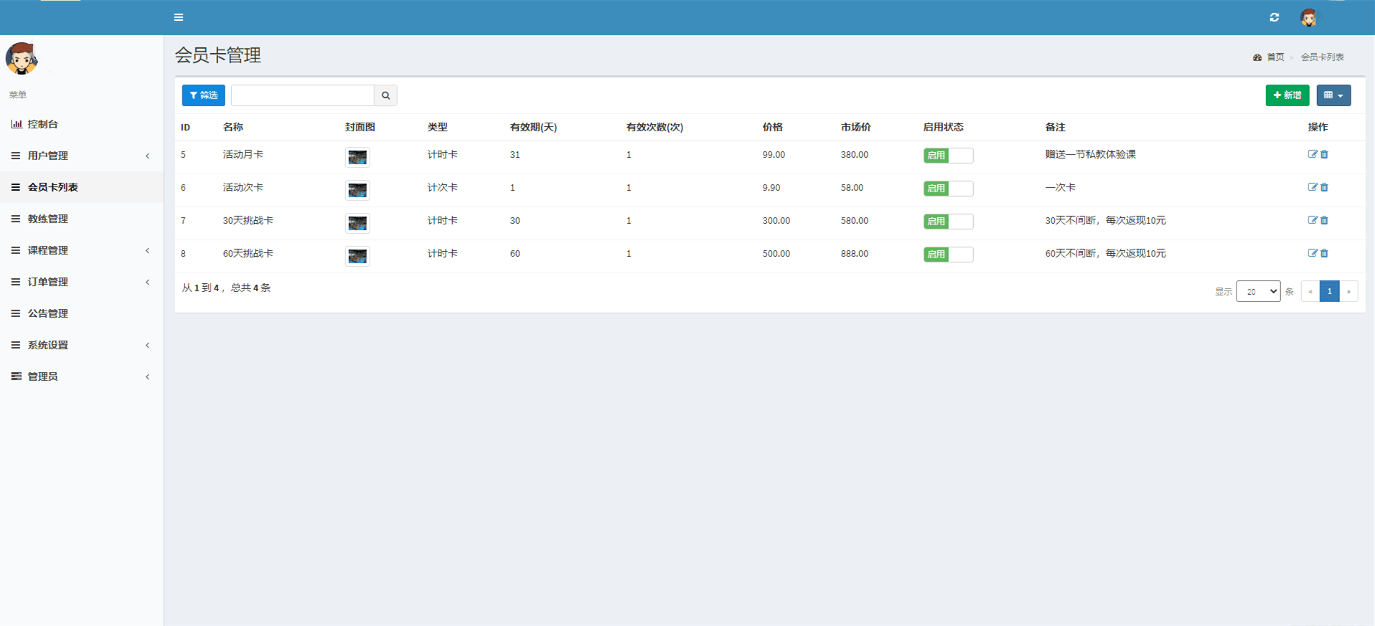Expand the 管理员 sidebar menu
The width and height of the screenshot is (1375, 626).
81,376
